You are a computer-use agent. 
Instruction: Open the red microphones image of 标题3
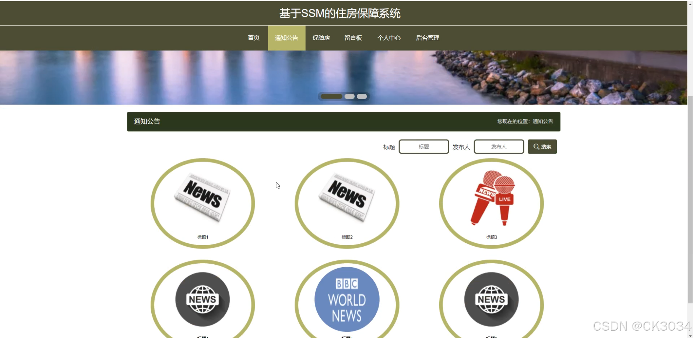pos(492,198)
